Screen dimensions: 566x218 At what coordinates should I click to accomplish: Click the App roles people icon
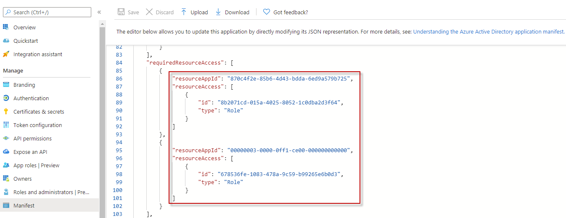6,165
